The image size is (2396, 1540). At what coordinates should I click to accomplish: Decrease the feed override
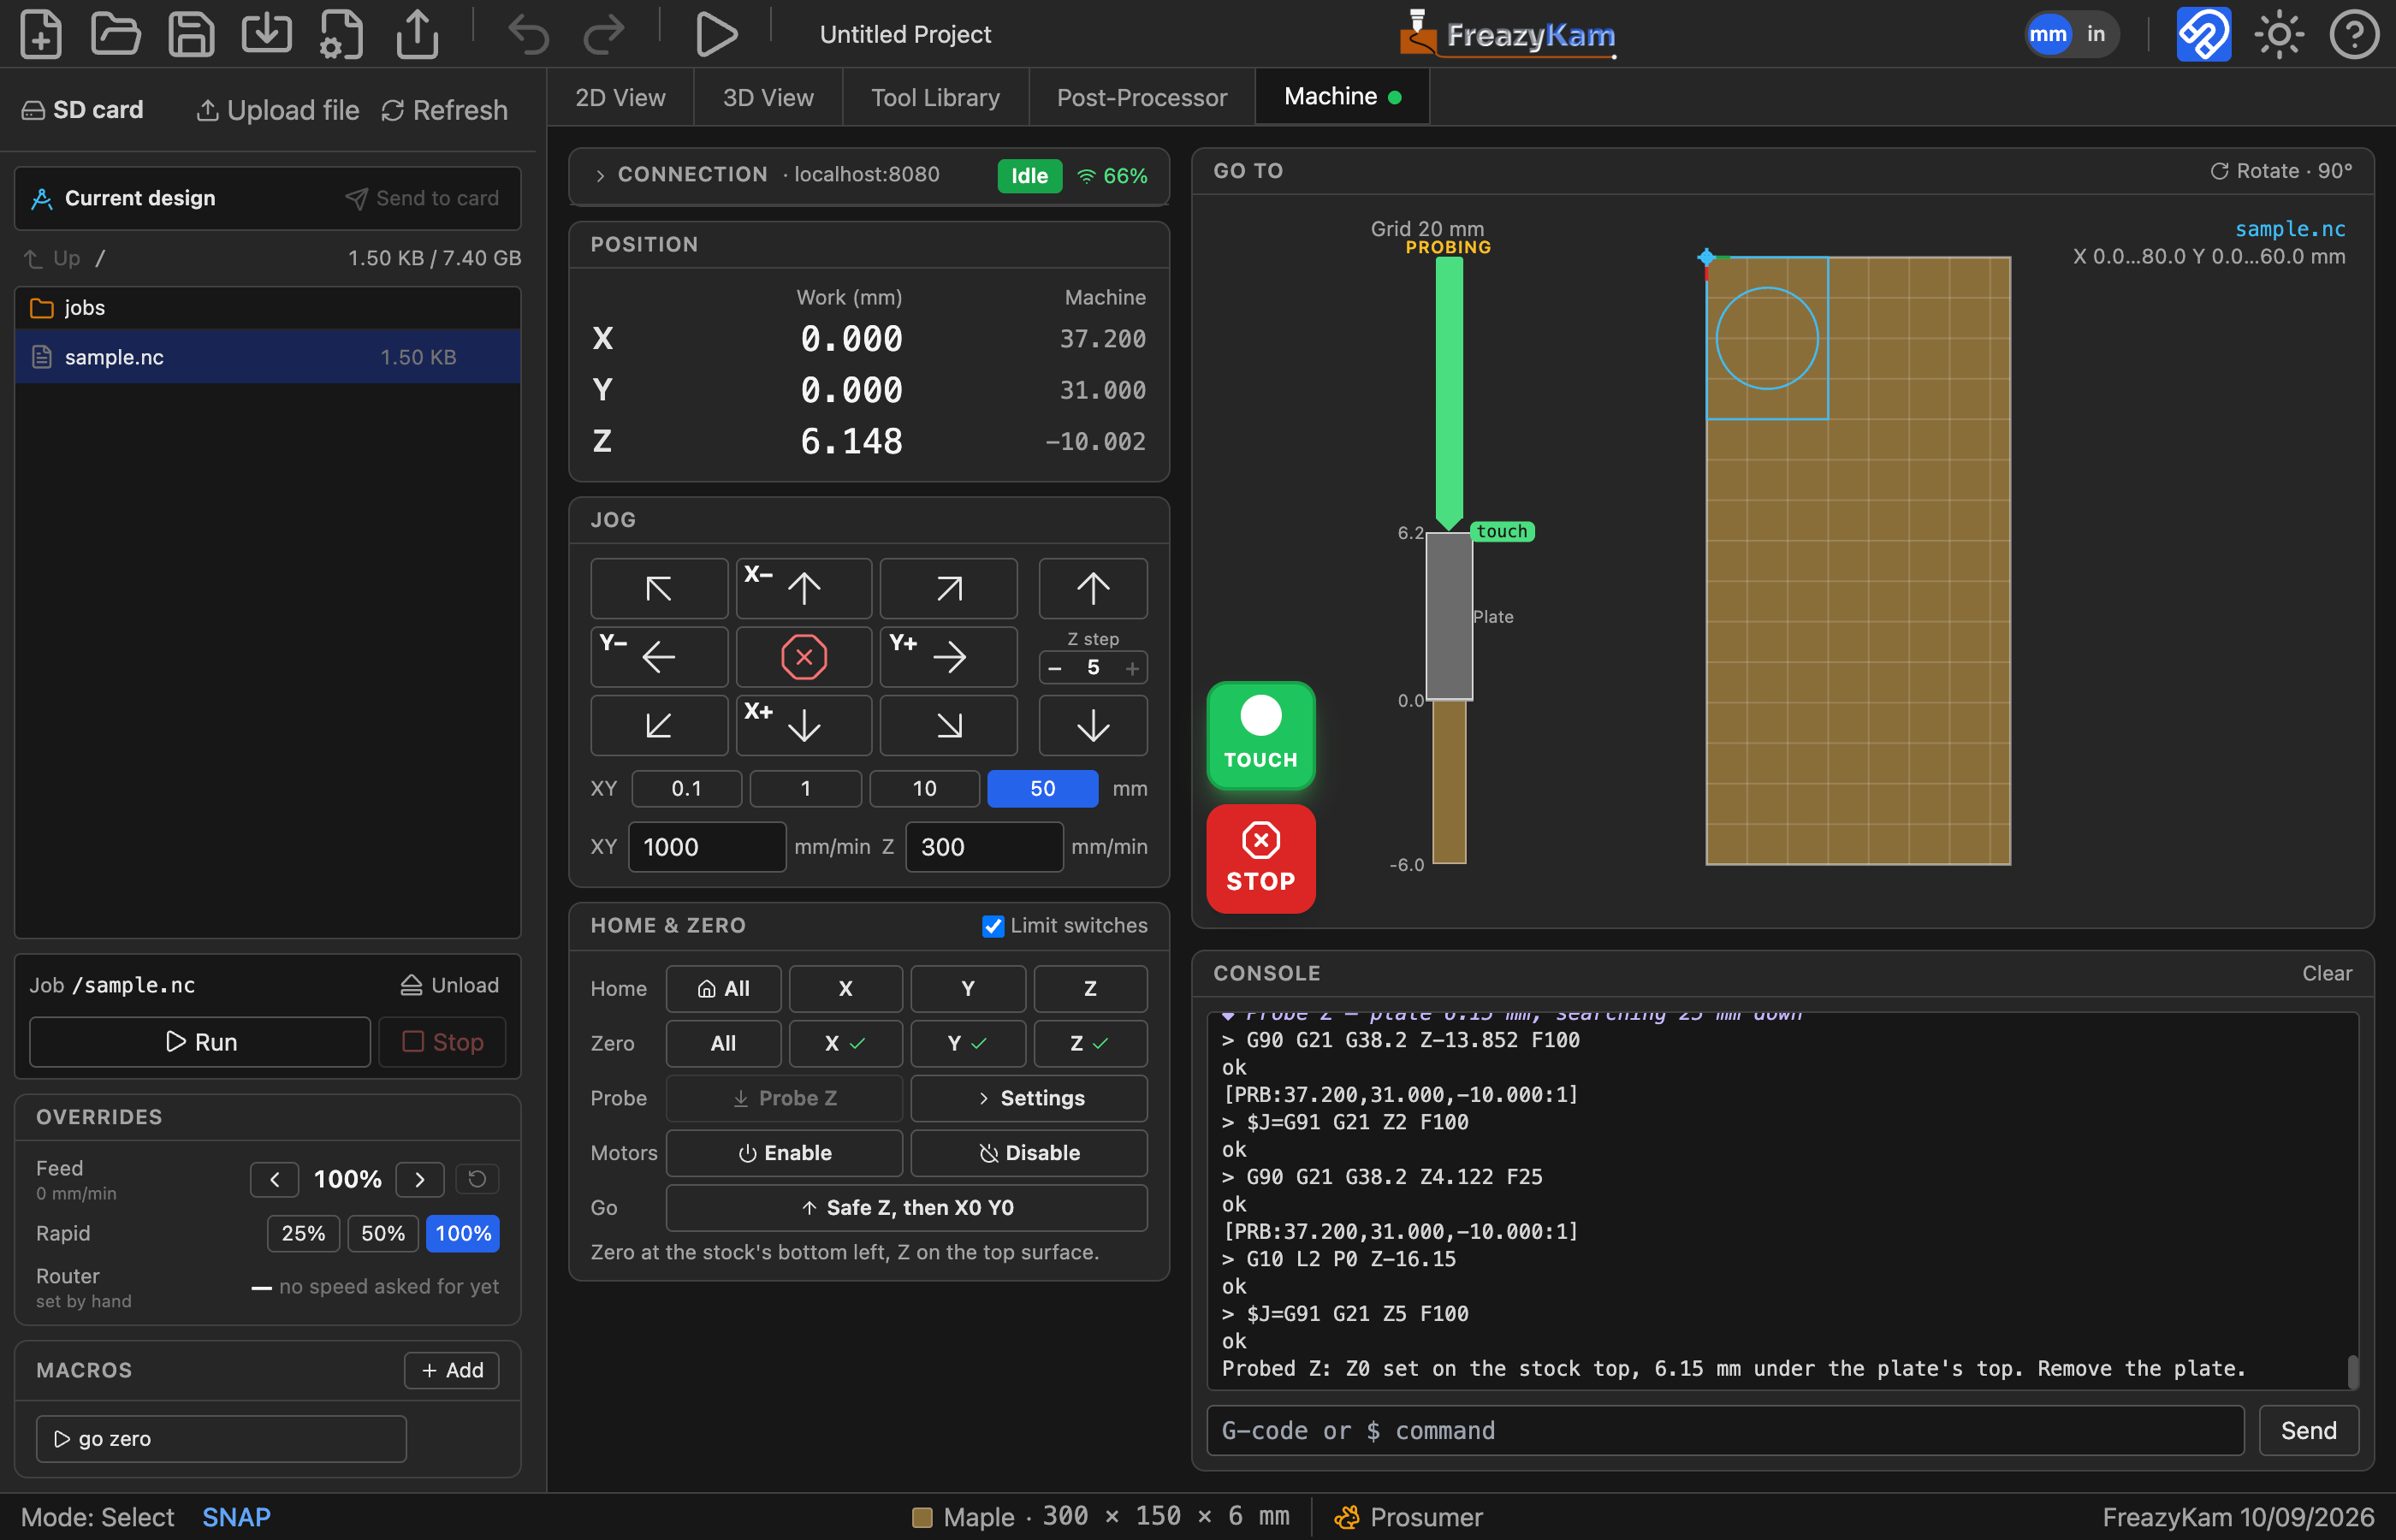click(x=275, y=1179)
